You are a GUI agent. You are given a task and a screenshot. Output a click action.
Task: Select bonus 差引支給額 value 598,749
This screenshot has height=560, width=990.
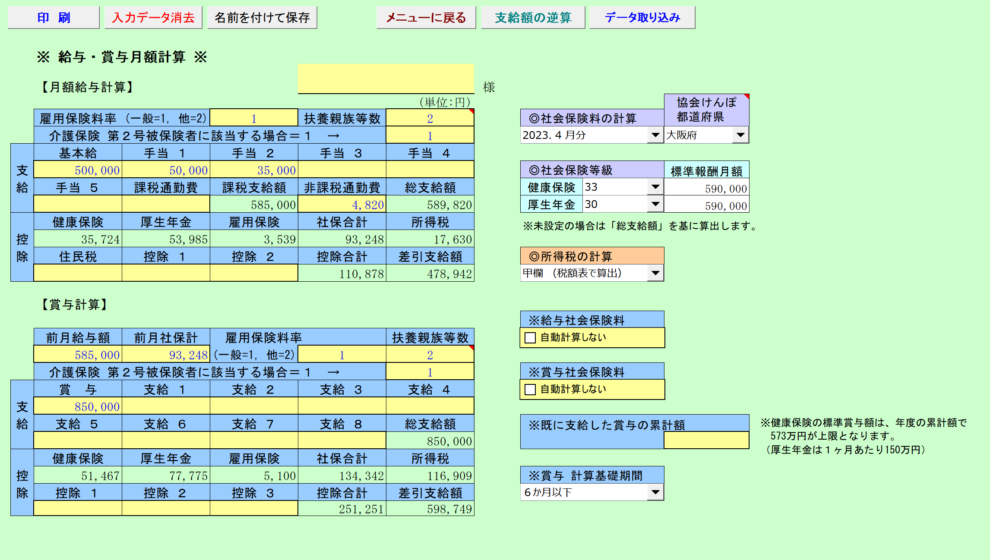pos(430,509)
